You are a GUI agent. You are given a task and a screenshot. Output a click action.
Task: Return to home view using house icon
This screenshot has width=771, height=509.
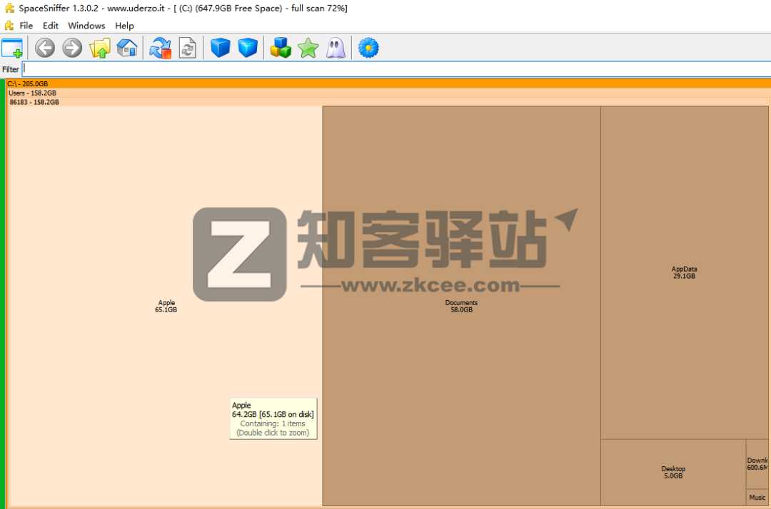127,48
